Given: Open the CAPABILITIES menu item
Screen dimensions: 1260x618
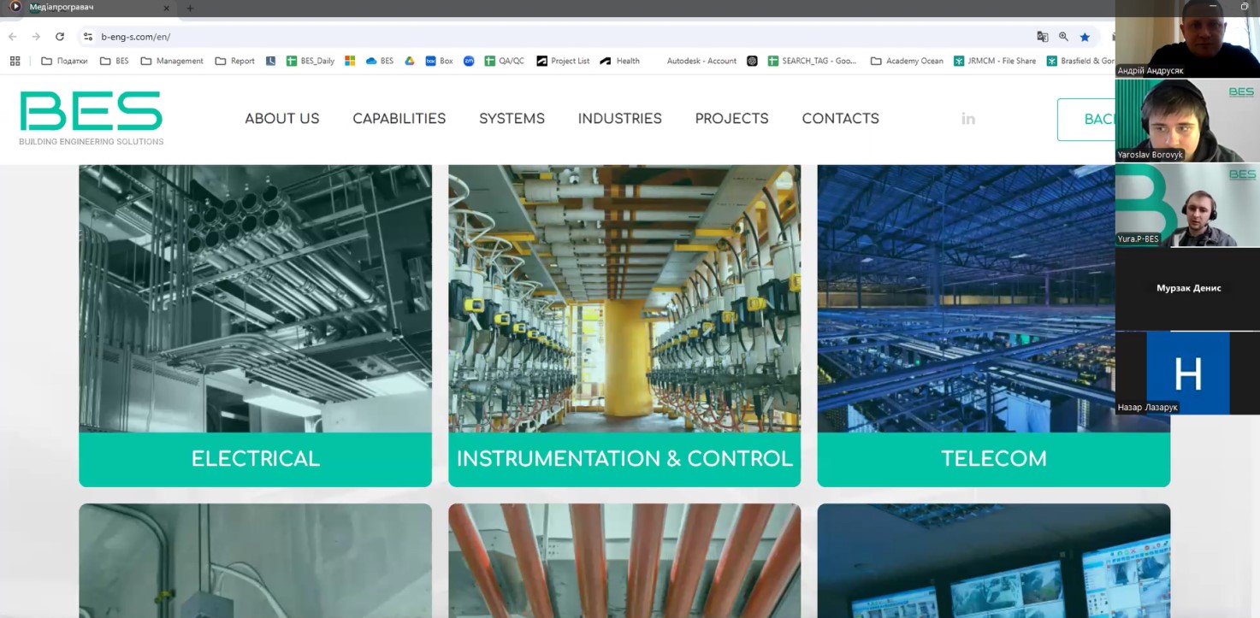Looking at the screenshot, I should [399, 119].
